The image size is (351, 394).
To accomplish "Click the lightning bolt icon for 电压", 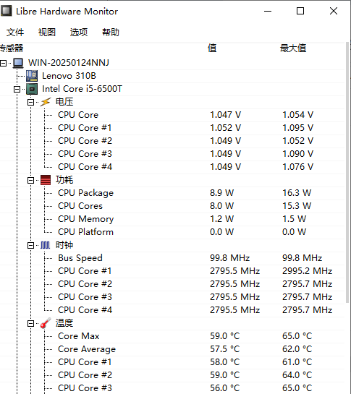I will tap(46, 102).
